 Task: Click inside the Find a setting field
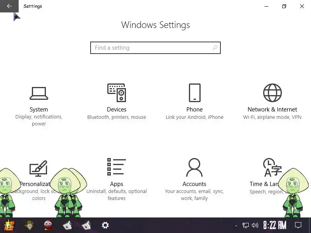[155, 48]
